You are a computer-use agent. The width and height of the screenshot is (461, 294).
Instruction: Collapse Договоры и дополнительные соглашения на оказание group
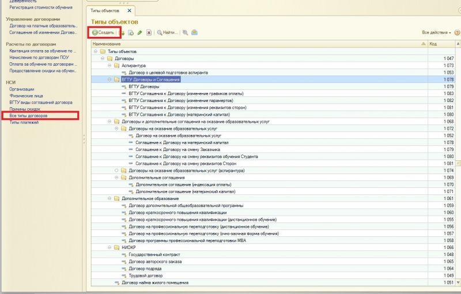tap(109, 122)
